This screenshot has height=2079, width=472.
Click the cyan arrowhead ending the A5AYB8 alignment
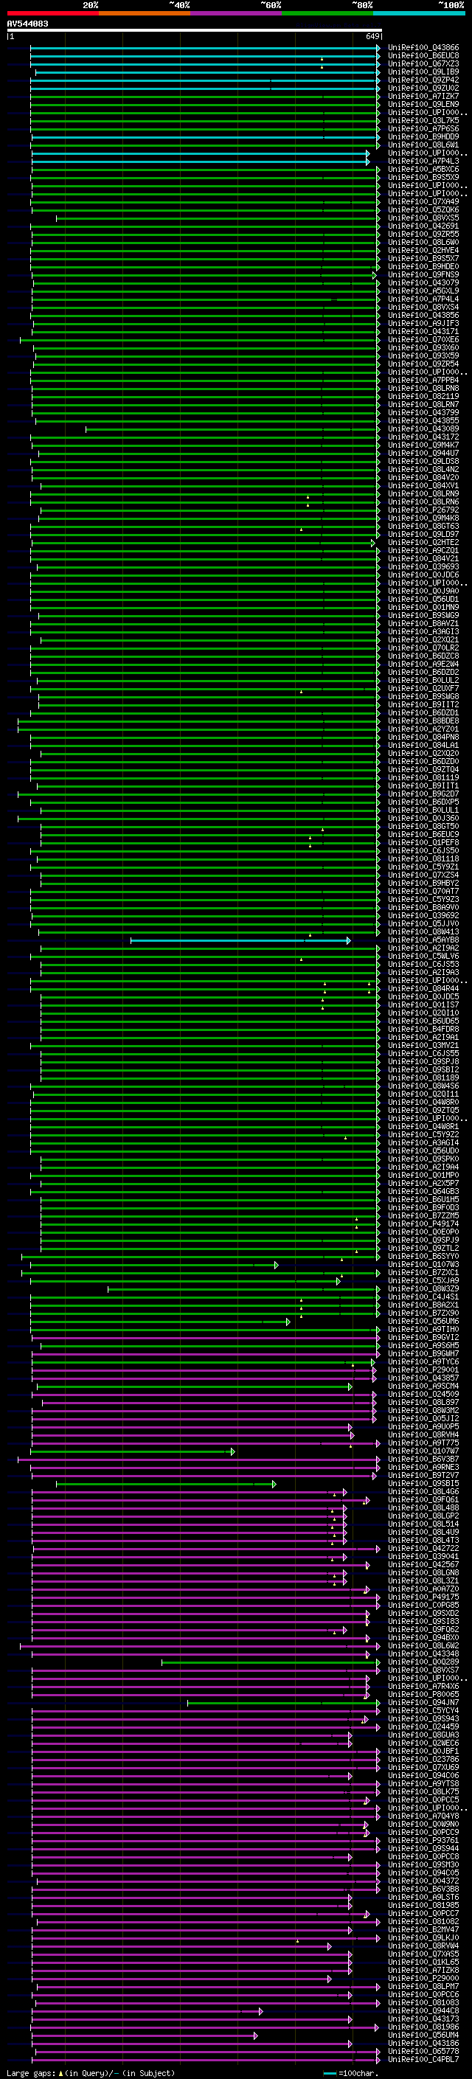tap(349, 940)
